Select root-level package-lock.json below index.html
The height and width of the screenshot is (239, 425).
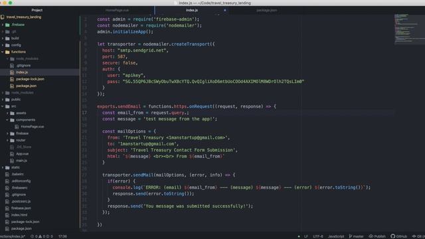click(x=25, y=222)
